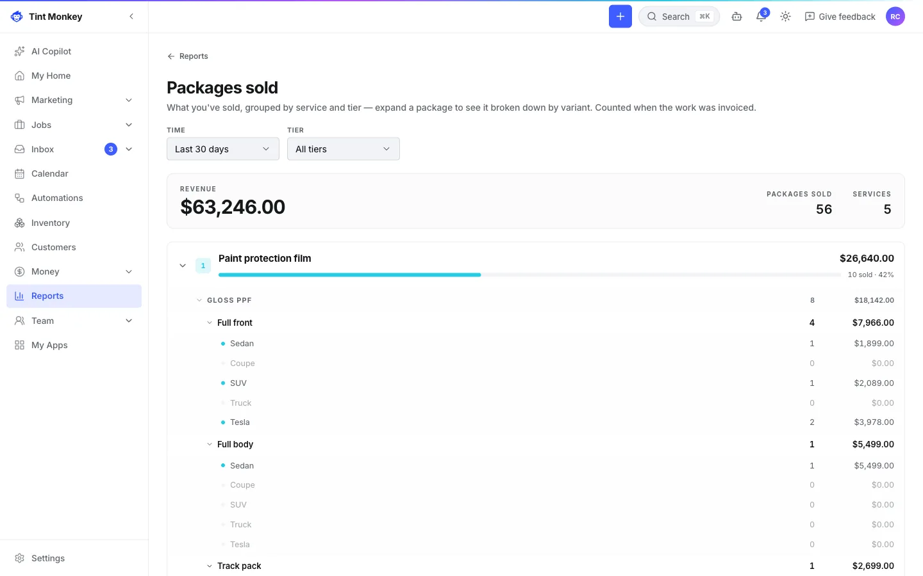Click the Paint protection film progress bar
The height and width of the screenshot is (576, 923).
click(x=529, y=275)
